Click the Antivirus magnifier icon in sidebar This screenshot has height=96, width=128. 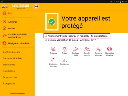tap(4, 22)
